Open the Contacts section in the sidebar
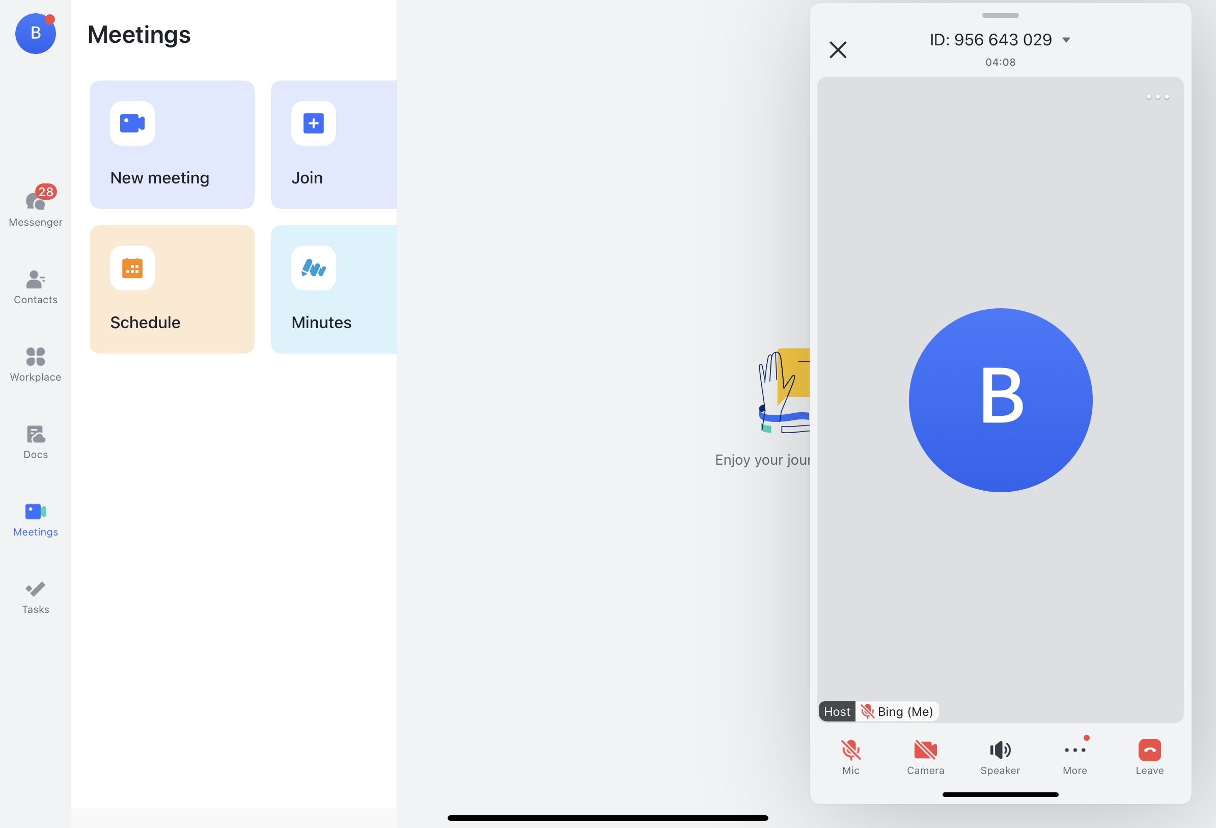The image size is (1216, 828). point(35,287)
